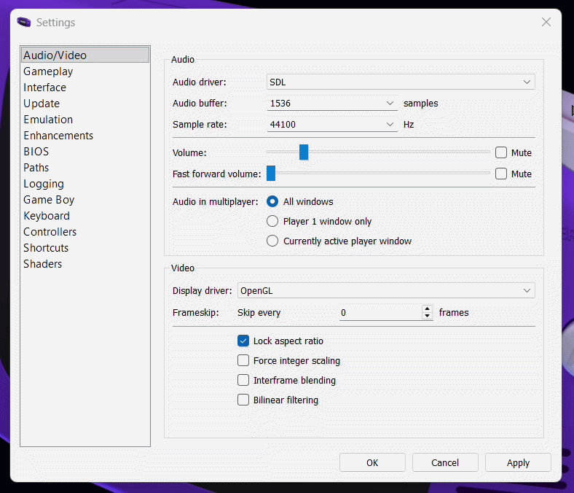This screenshot has height=493, width=574.
Task: Click the Volume slider handle
Action: (x=304, y=152)
